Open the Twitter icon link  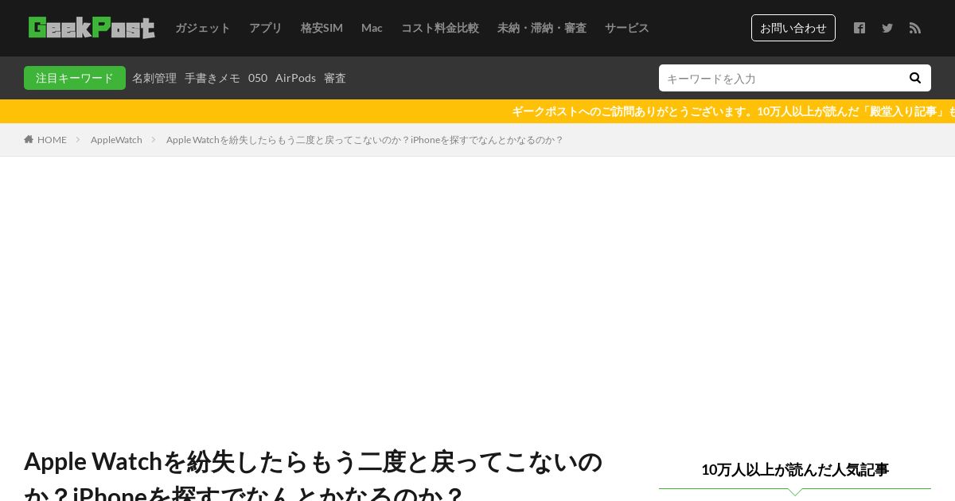click(887, 28)
